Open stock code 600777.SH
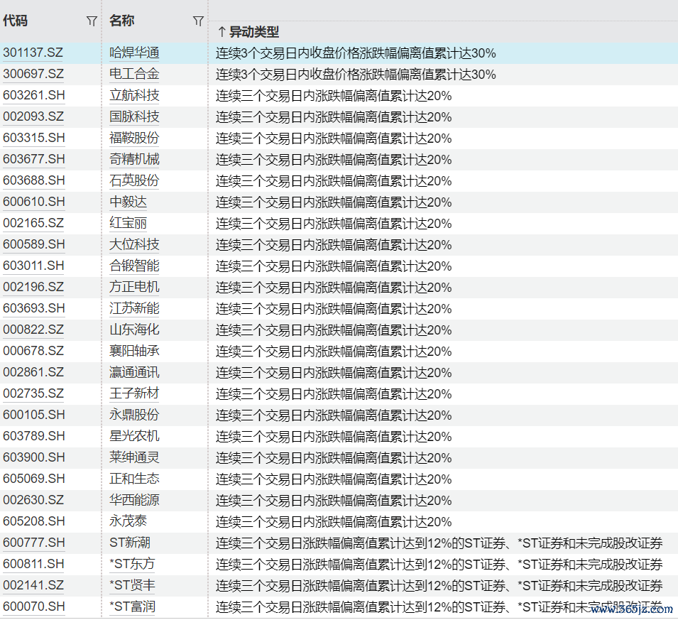Image resolution: width=678 pixels, height=620 pixels. [x=33, y=543]
